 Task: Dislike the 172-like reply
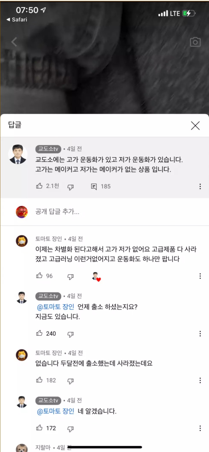tap(71, 429)
